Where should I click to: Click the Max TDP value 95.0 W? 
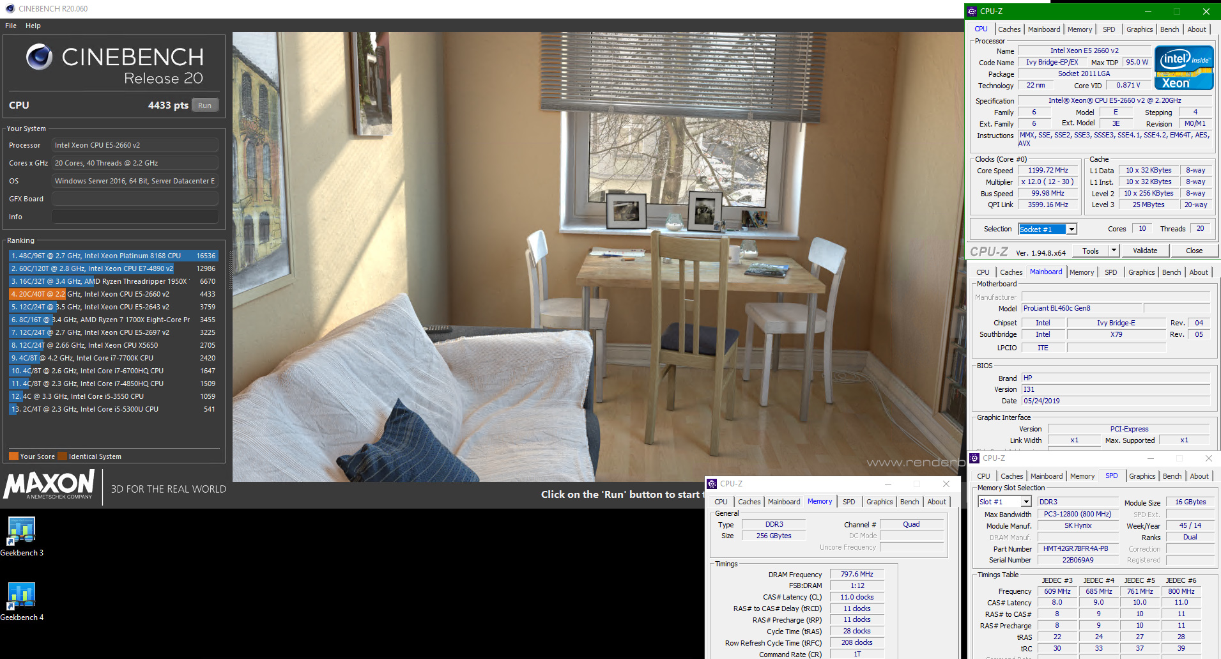pos(1137,62)
